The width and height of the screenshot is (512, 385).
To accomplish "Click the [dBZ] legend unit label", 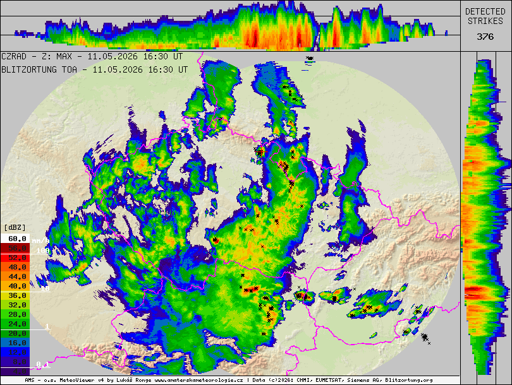I will point(15,227).
